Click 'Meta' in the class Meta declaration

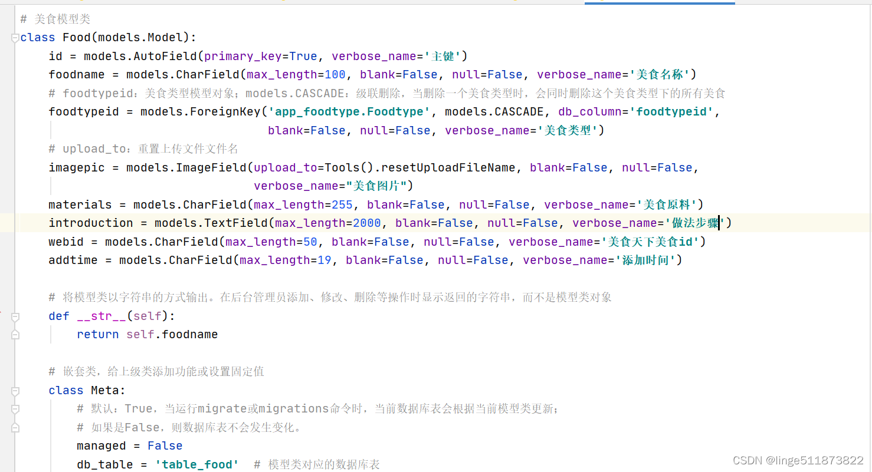(x=105, y=391)
